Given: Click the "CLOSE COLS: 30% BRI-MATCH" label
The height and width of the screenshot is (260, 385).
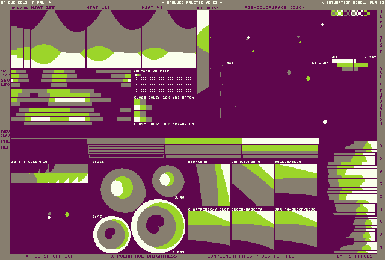Looking at the screenshot, I should pyautogui.click(x=164, y=124).
